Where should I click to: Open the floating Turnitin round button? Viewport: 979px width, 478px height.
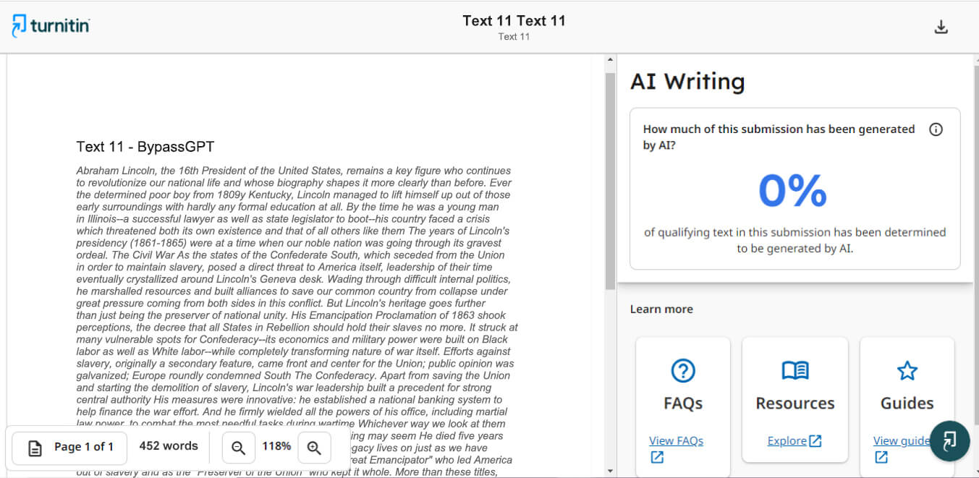point(949,441)
